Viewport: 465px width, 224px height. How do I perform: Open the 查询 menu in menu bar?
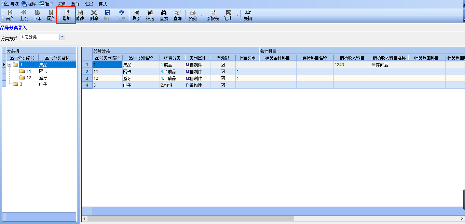tap(76, 4)
